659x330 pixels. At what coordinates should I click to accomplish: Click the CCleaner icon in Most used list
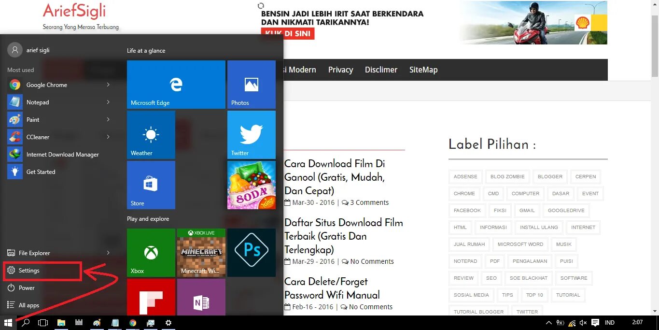[15, 137]
